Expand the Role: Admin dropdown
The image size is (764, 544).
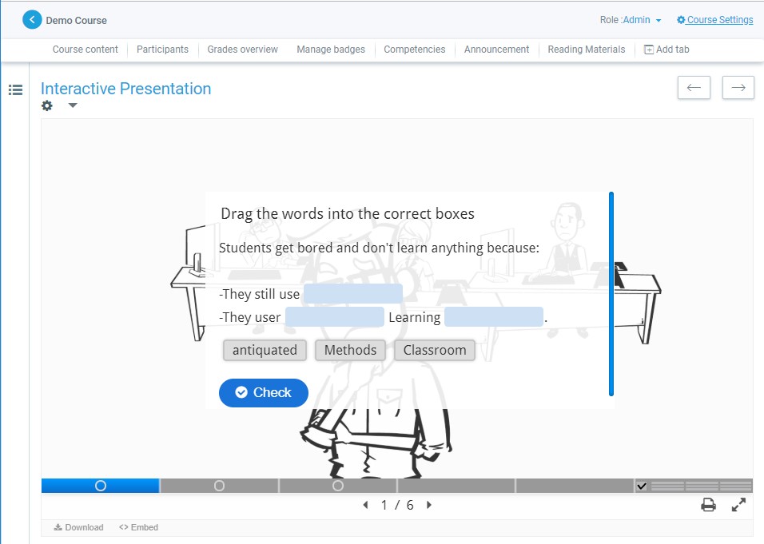pyautogui.click(x=631, y=20)
